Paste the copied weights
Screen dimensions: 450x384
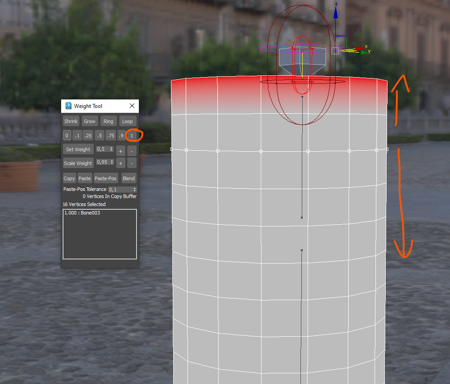(x=84, y=178)
